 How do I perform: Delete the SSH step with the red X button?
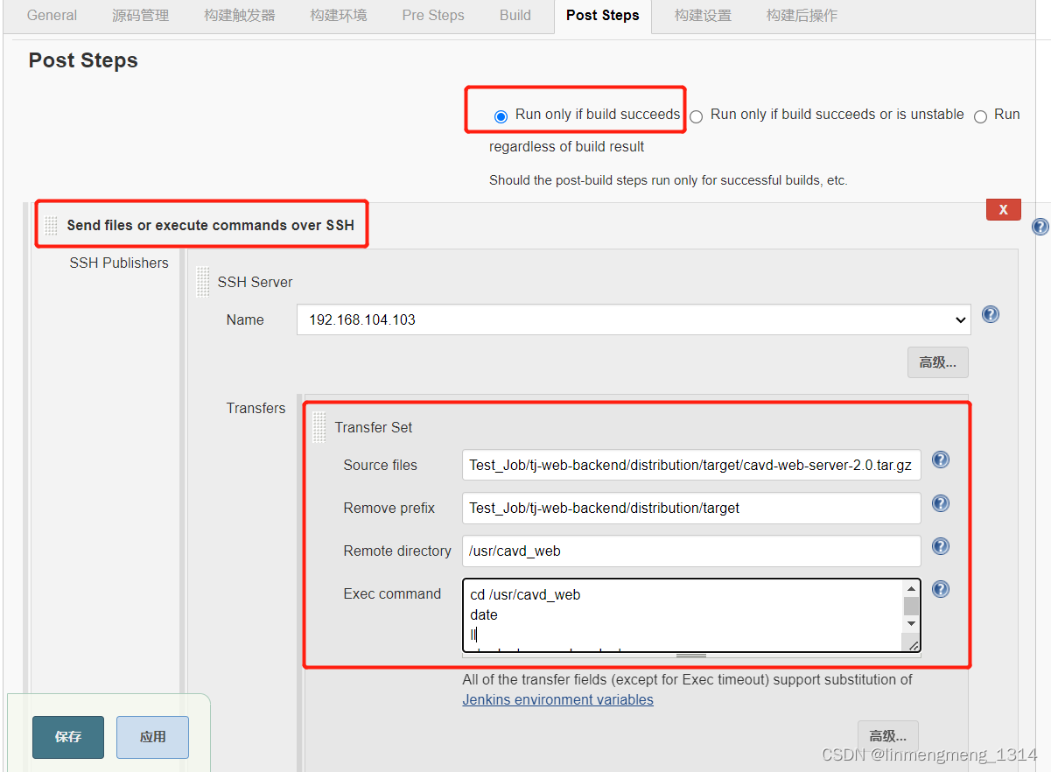pyautogui.click(x=1003, y=209)
